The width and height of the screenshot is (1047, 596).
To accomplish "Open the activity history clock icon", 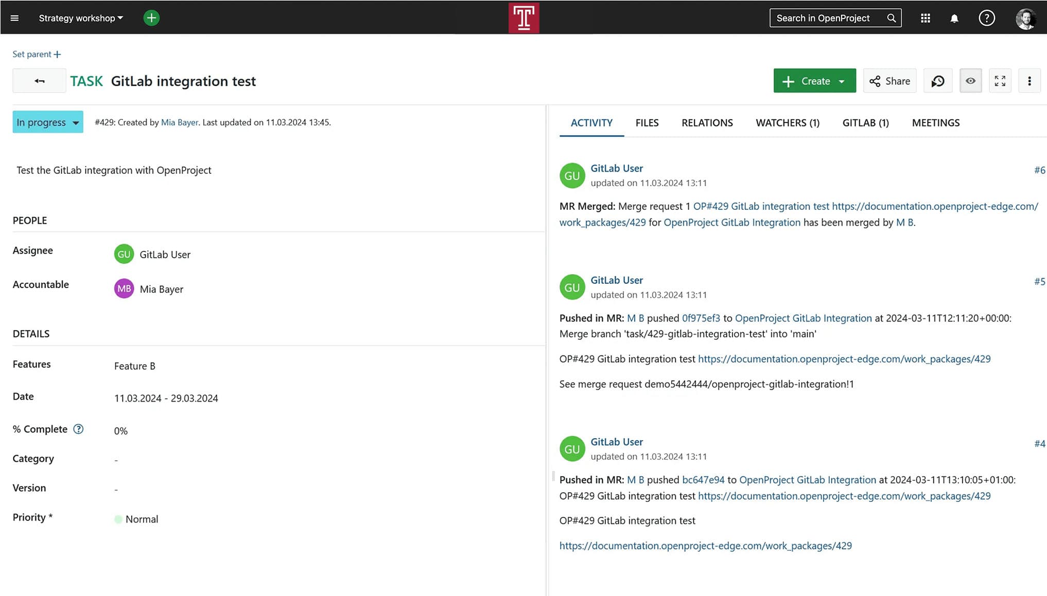I will 937,81.
